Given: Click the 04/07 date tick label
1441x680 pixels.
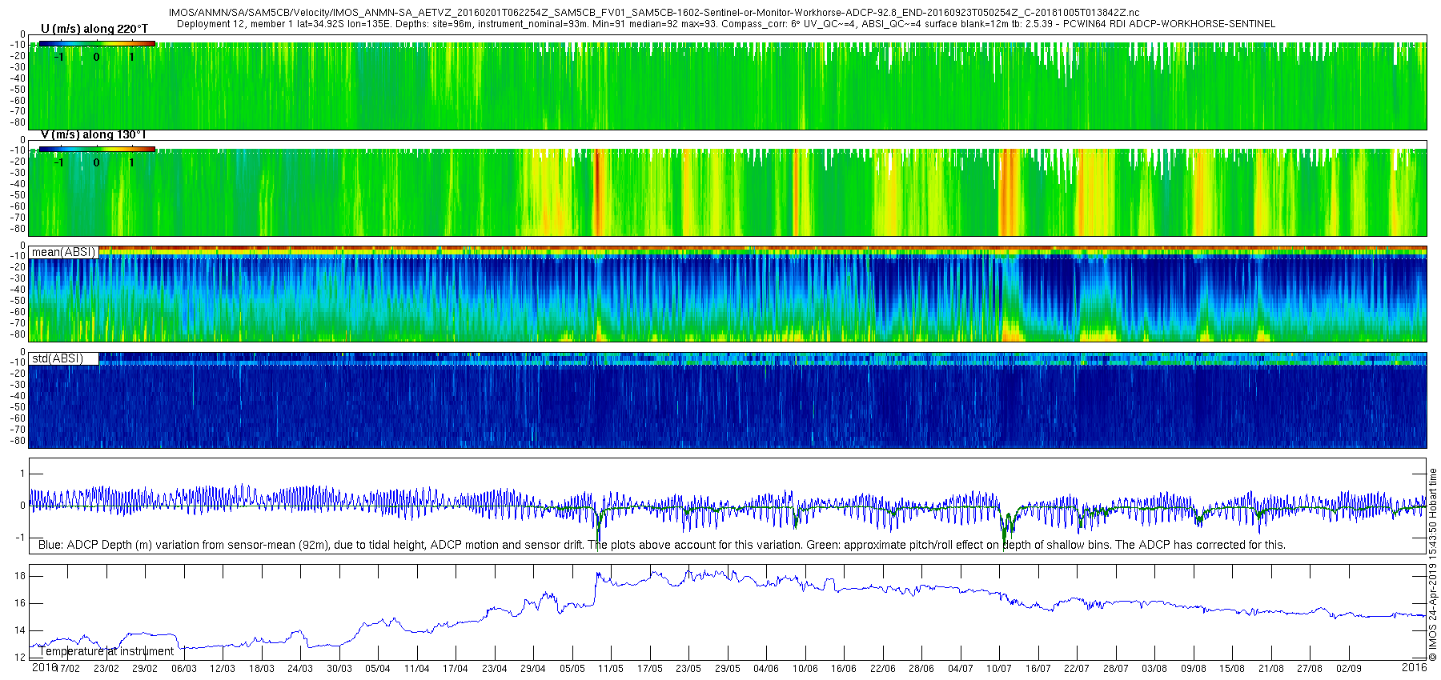Looking at the screenshot, I should point(960,669).
